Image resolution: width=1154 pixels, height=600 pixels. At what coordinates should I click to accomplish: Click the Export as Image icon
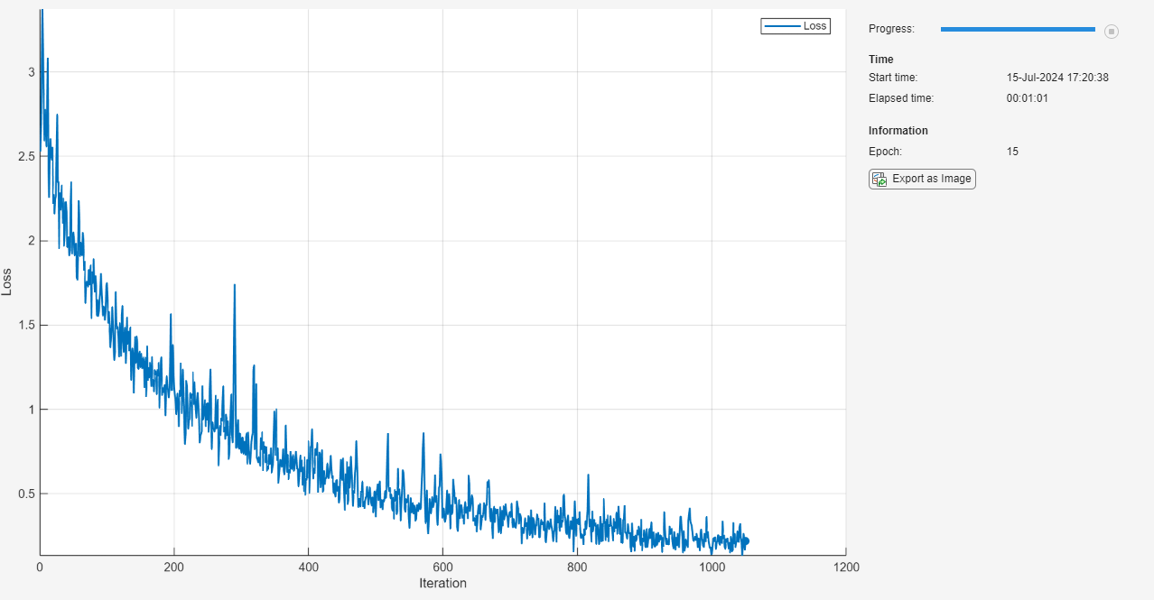[879, 179]
